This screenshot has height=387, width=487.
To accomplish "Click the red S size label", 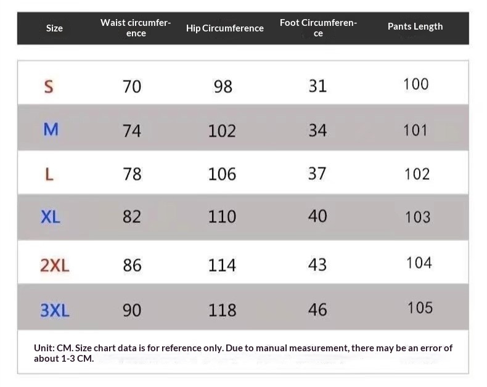I will click(x=49, y=86).
